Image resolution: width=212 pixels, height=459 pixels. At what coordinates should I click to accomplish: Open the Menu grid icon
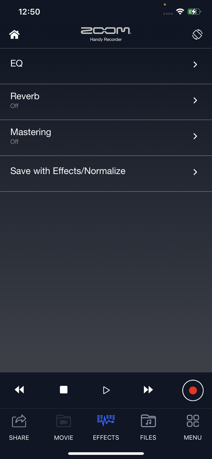193,427
